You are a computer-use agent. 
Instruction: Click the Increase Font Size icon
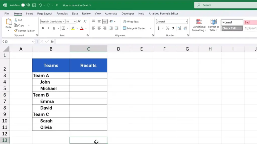pos(79,21)
